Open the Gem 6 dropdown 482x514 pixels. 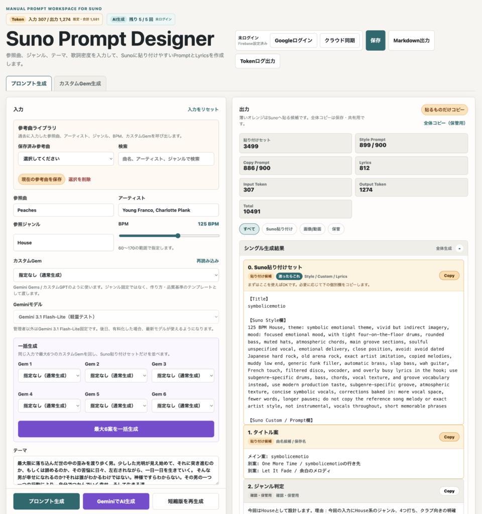183,406
